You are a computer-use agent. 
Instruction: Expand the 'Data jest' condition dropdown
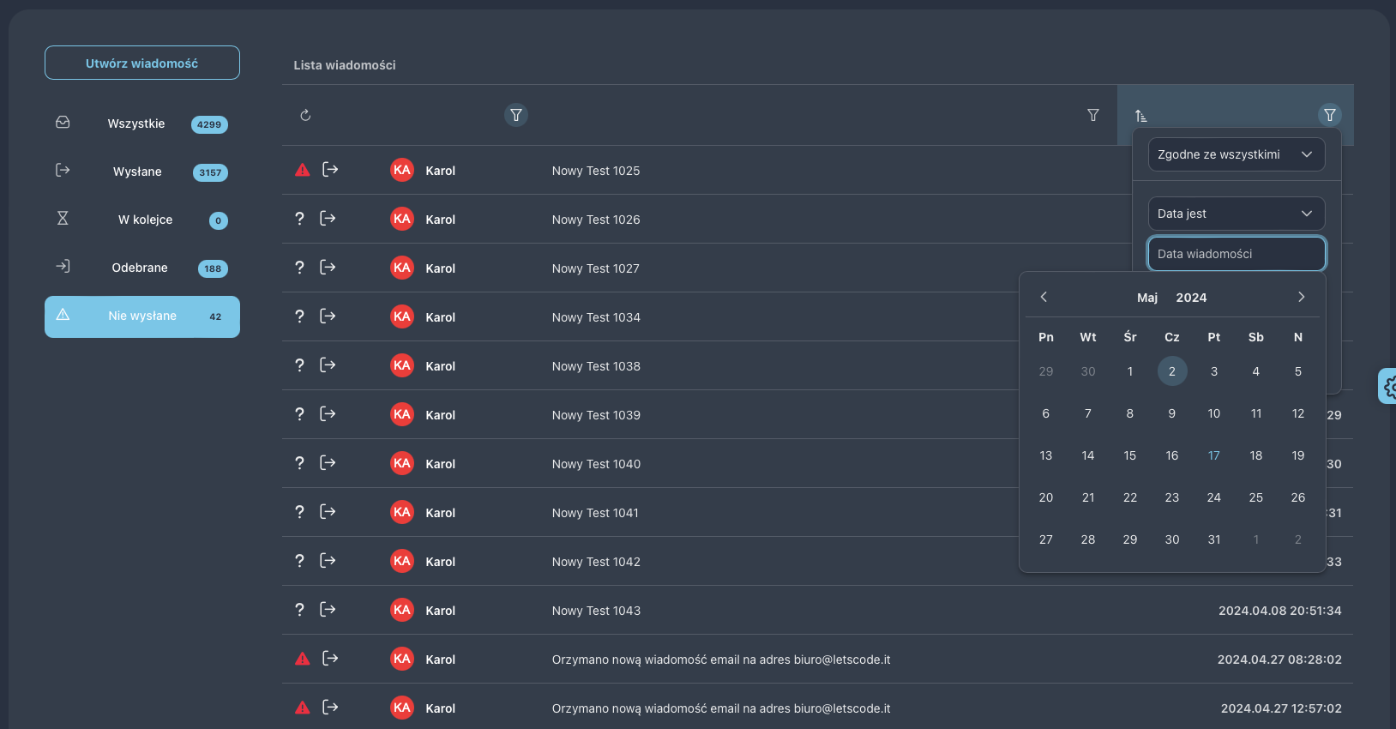tap(1236, 214)
